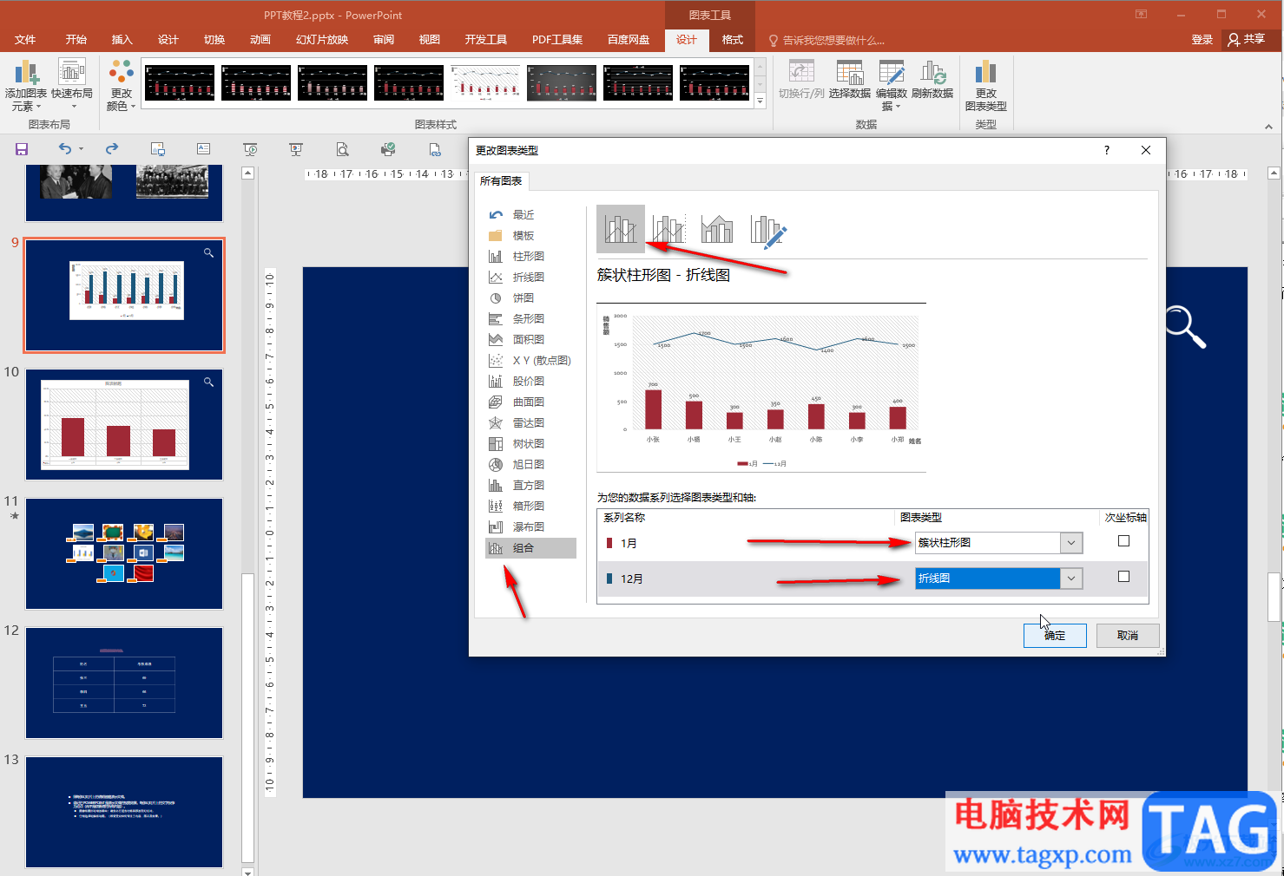Open the 更改颜色 palette button
Viewport: 1284px width, 876px height.
(121, 86)
